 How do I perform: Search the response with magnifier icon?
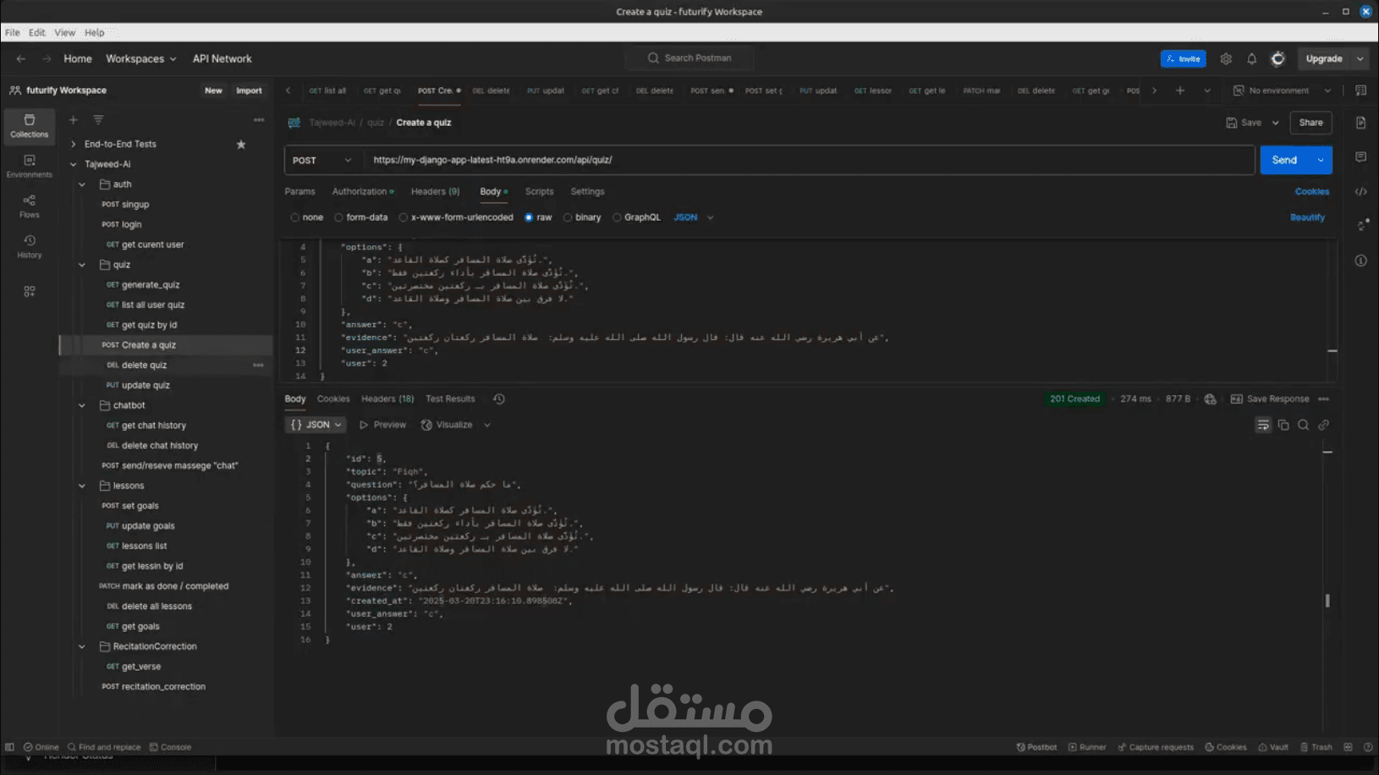point(1304,425)
